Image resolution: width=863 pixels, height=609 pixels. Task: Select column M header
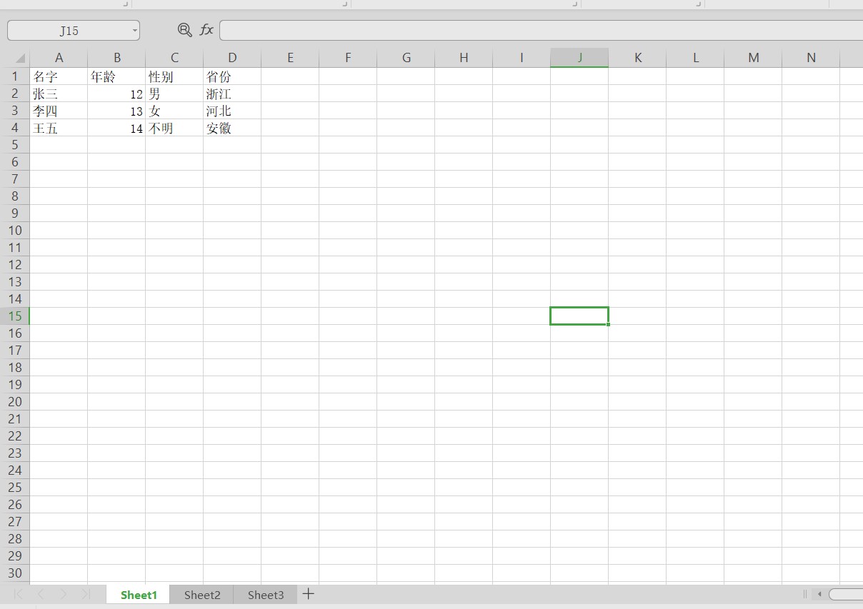pyautogui.click(x=753, y=58)
